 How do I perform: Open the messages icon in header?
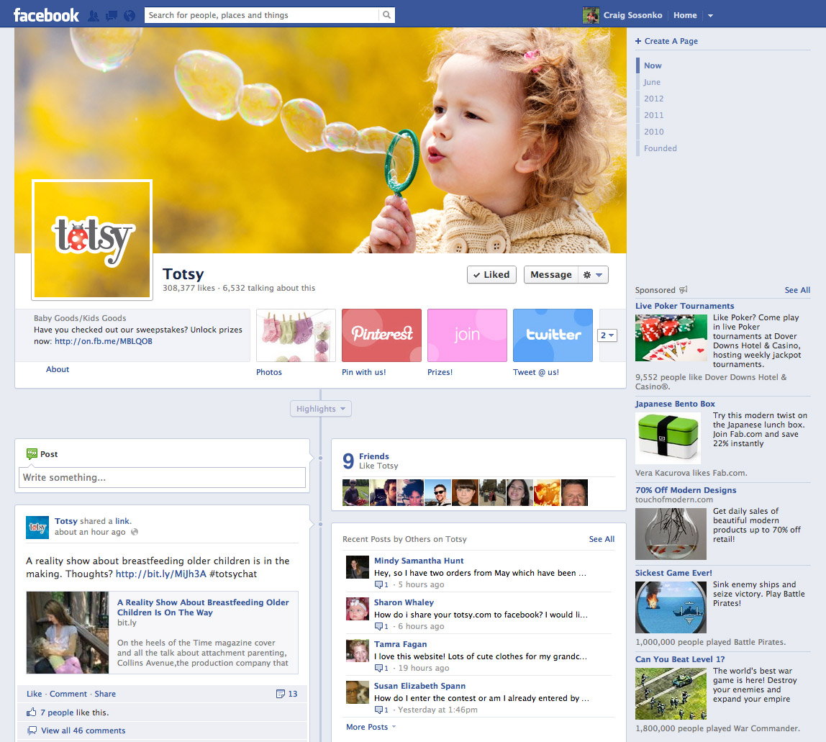click(111, 16)
